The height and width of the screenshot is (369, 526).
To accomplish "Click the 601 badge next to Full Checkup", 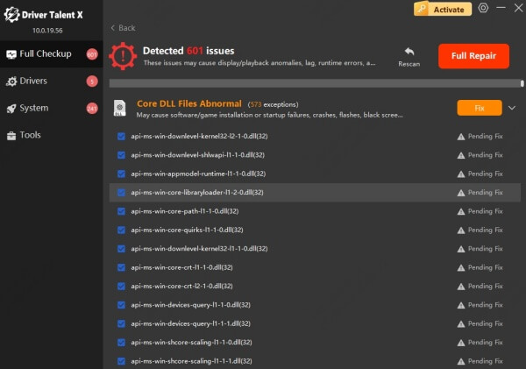I will [x=92, y=54].
